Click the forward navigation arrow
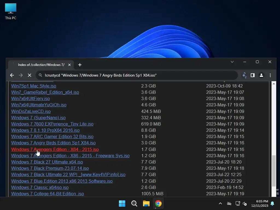This screenshot has width=280, height=210. (x=21, y=75)
